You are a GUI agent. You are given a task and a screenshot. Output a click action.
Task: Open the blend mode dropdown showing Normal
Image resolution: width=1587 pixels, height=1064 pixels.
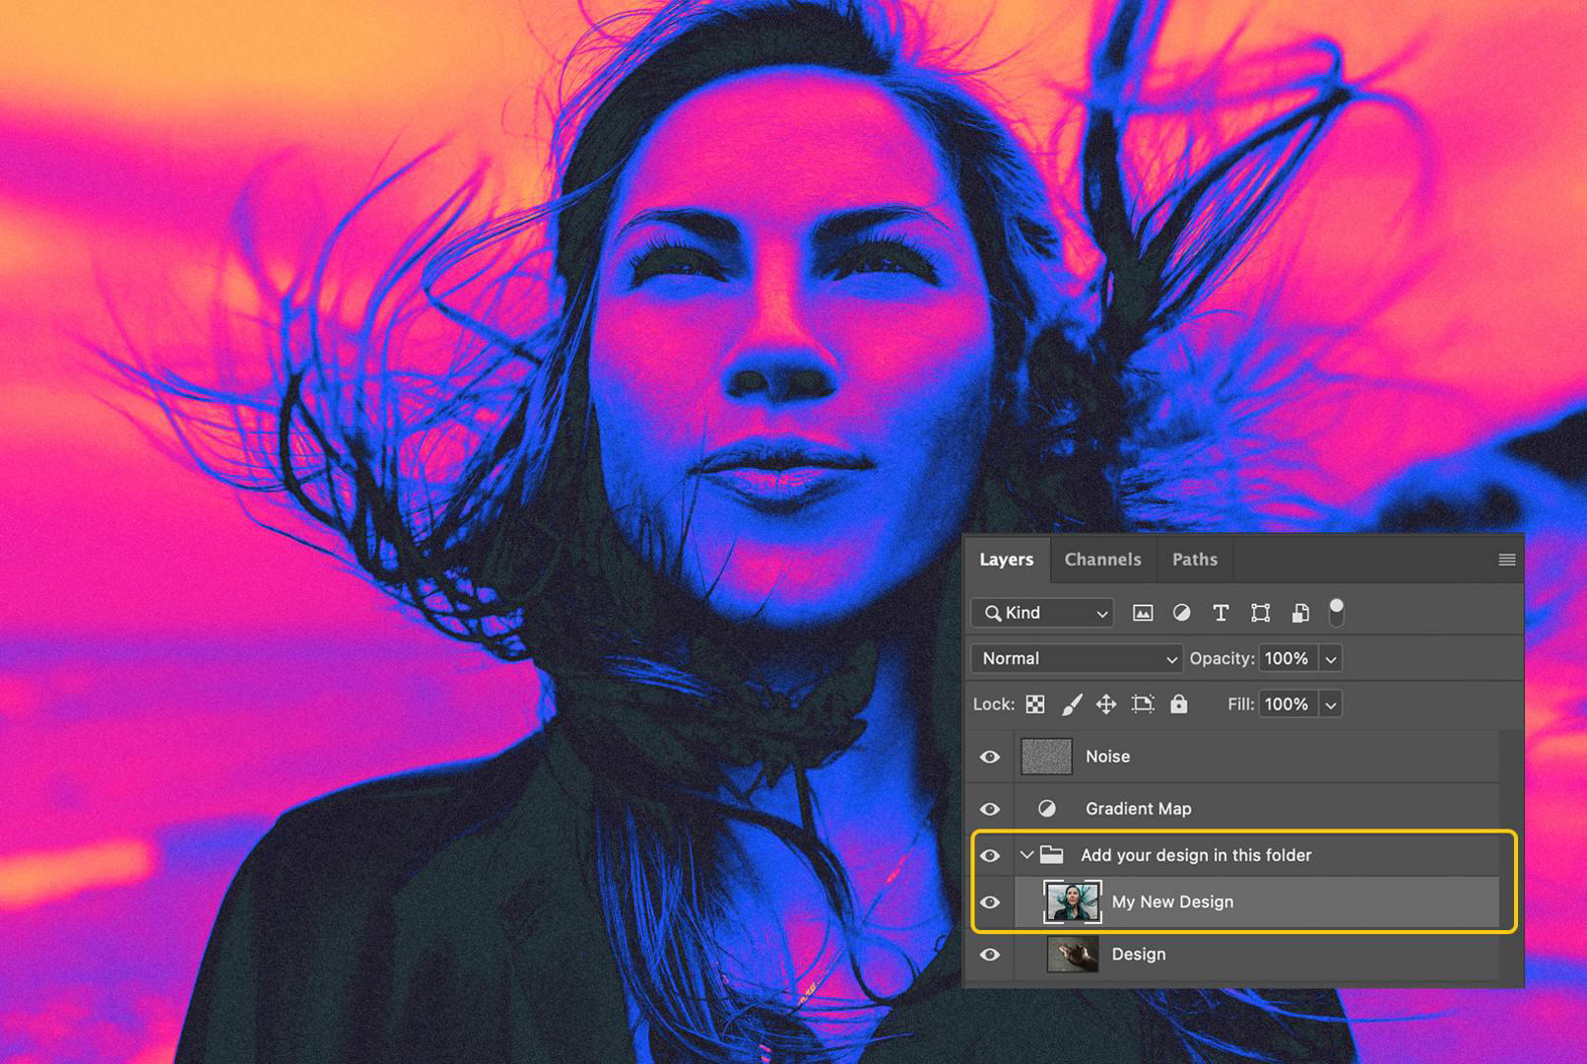1075,658
